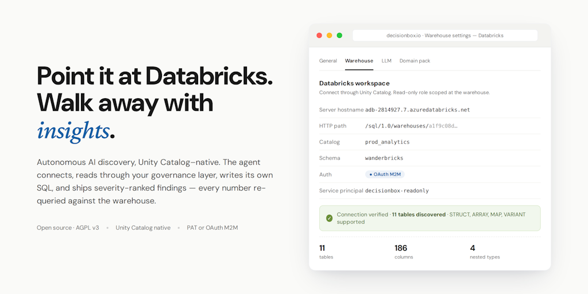Click the 'Point it at Databricks.' headline
The width and height of the screenshot is (588, 294).
(x=155, y=76)
